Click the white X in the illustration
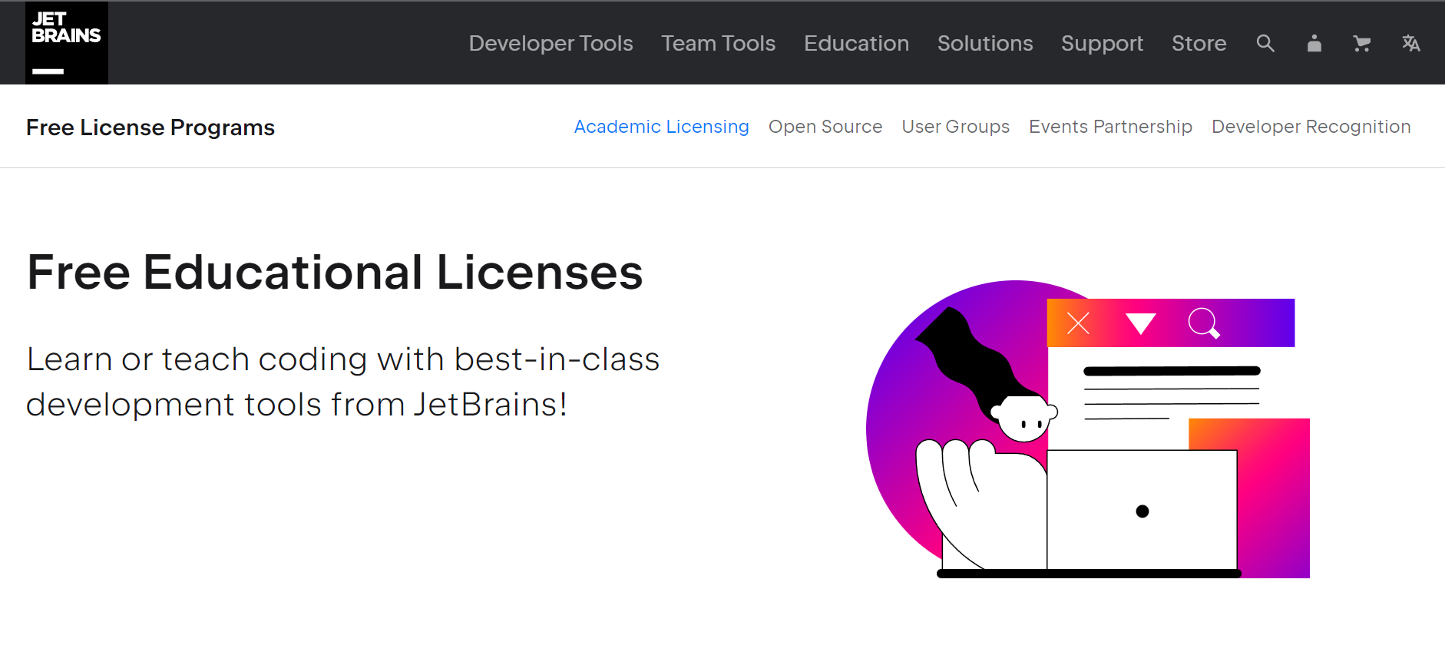Screen dimensions: 1445x652 [1078, 323]
